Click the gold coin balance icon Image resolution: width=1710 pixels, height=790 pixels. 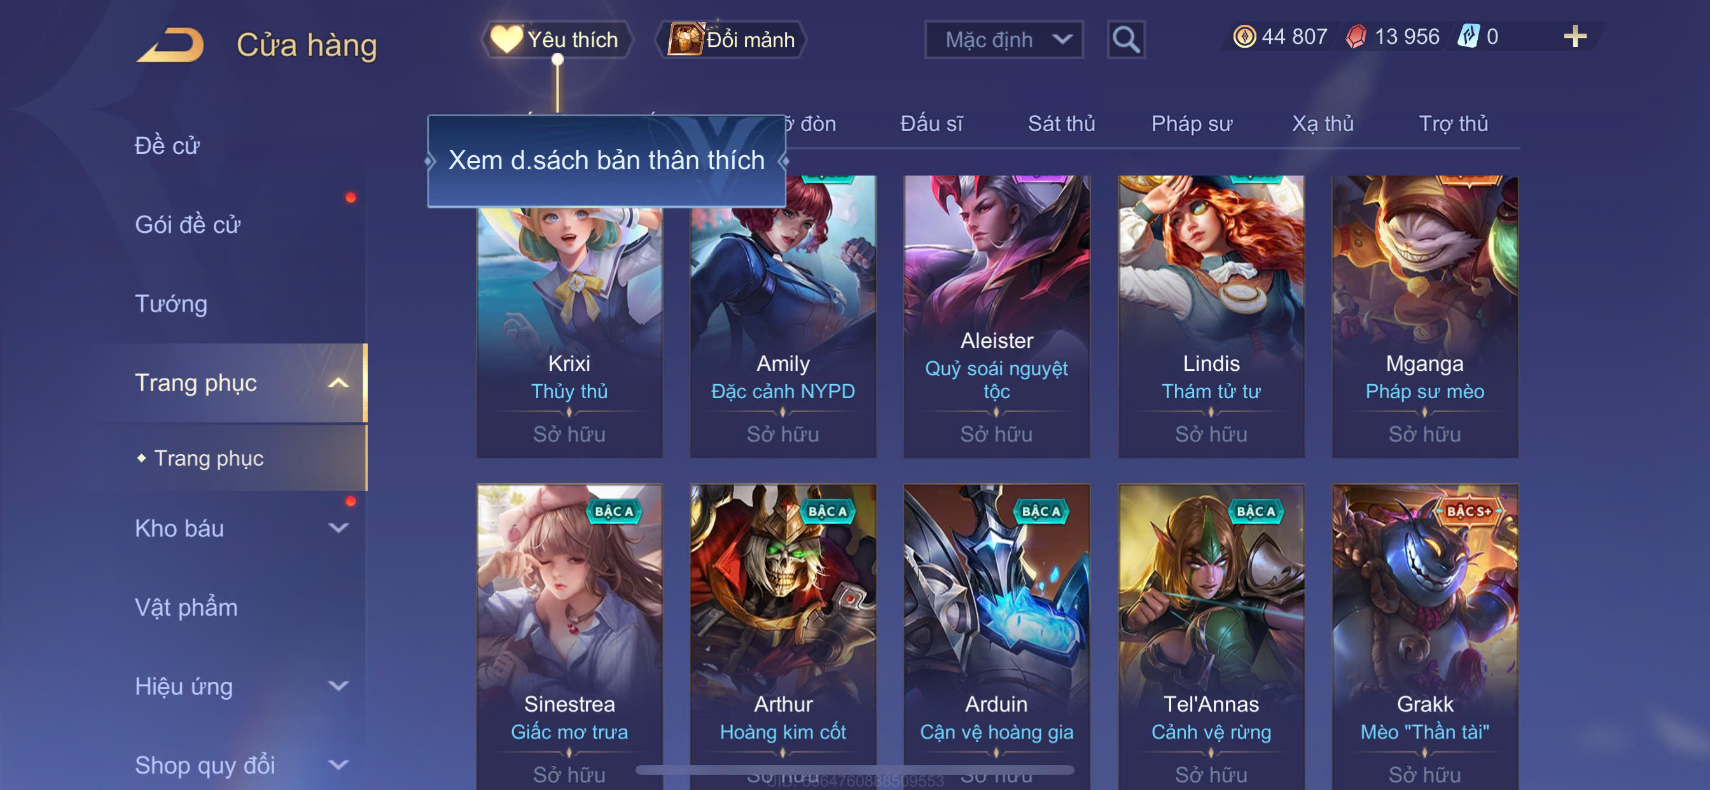(x=1244, y=36)
